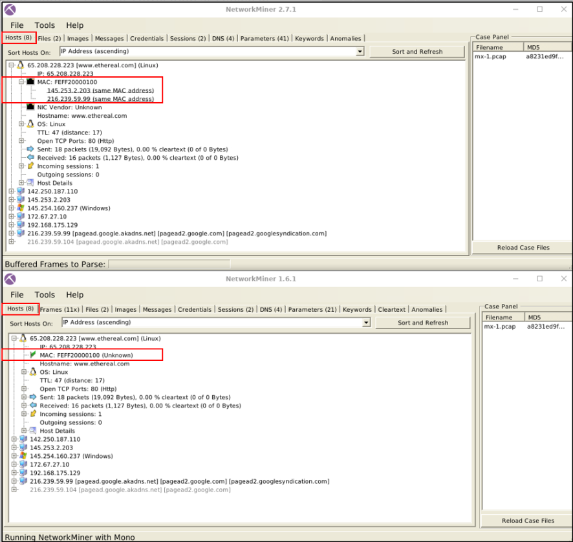Viewport: 573px width, 542px height.
Task: Expand Open TCP Ports node in NetworkMiner 1.6.1
Action: coord(24,389)
